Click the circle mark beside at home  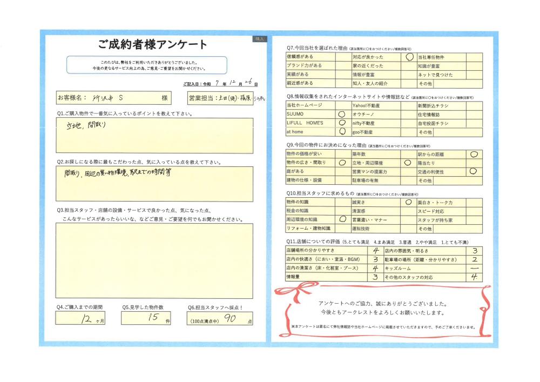point(341,131)
